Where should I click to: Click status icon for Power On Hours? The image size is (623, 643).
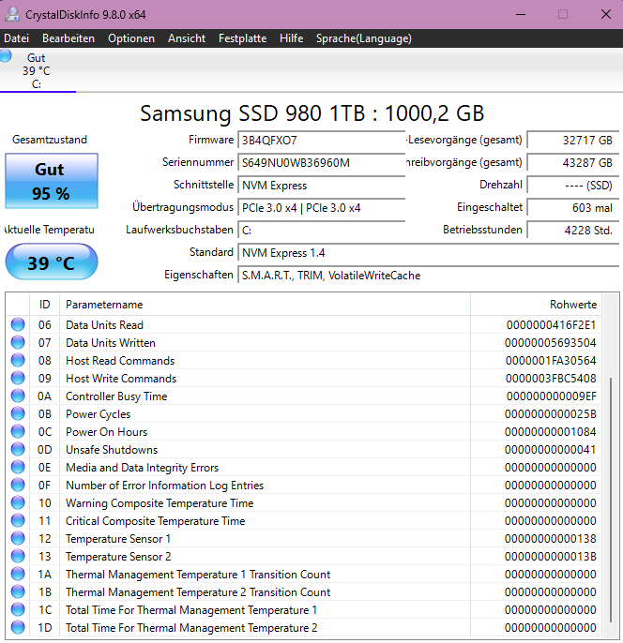coord(18,431)
